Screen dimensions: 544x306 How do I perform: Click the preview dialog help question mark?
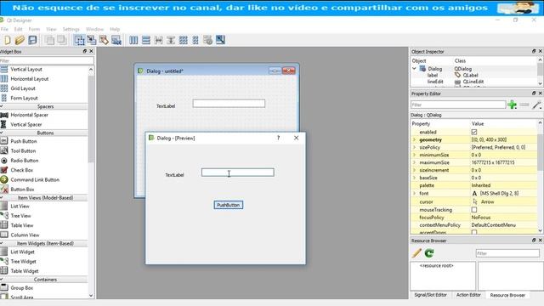point(278,138)
